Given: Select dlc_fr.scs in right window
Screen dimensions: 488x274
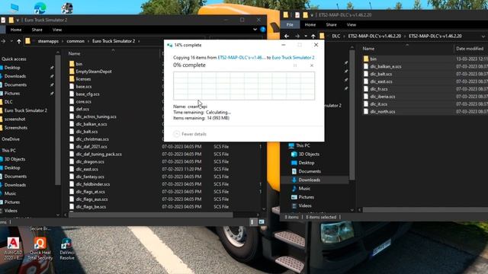Looking at the screenshot, I should click(x=379, y=89).
